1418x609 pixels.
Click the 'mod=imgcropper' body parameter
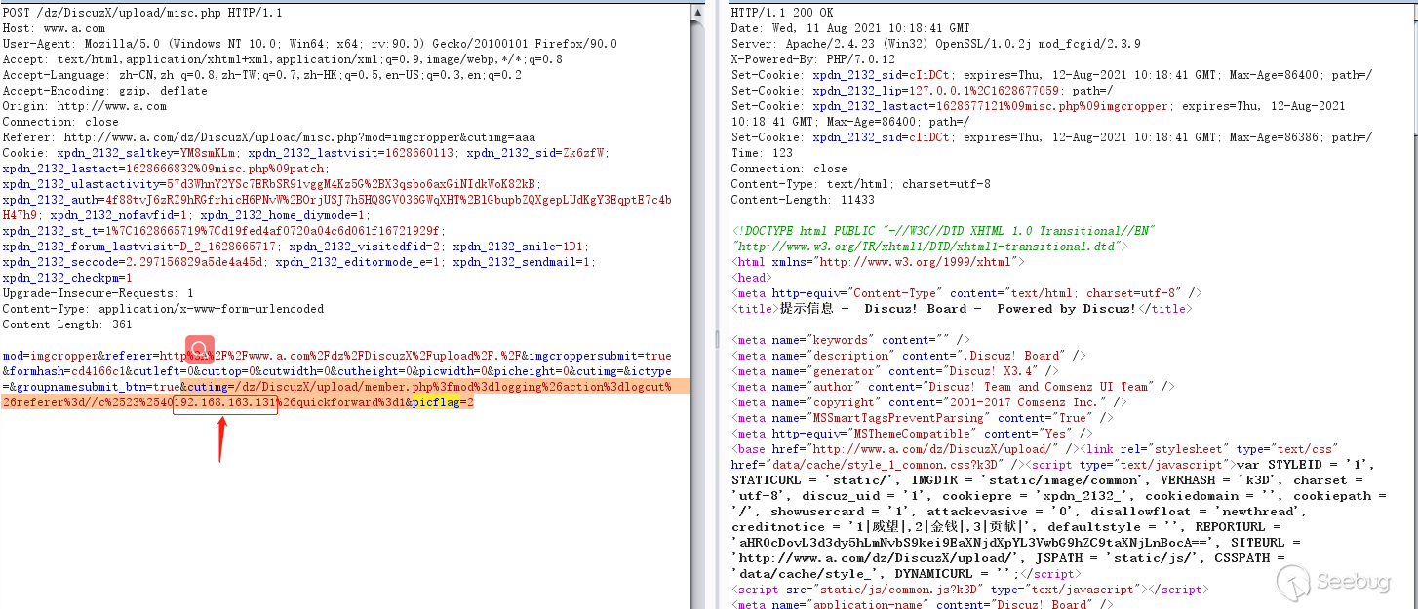[50, 356]
